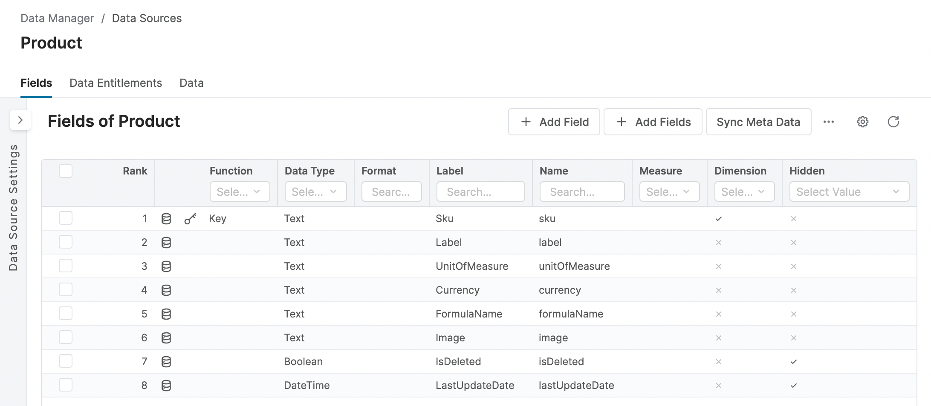Image resolution: width=931 pixels, height=406 pixels.
Task: Expand the Data Source Settings sidebar
Action: point(20,120)
